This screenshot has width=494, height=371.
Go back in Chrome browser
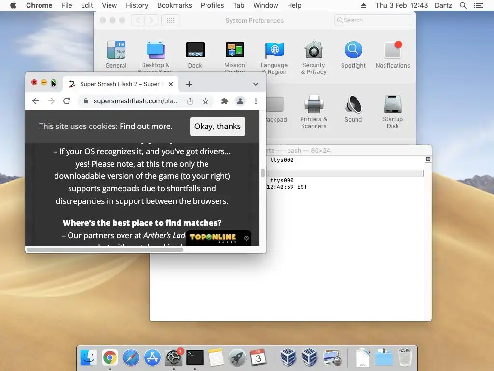[36, 101]
